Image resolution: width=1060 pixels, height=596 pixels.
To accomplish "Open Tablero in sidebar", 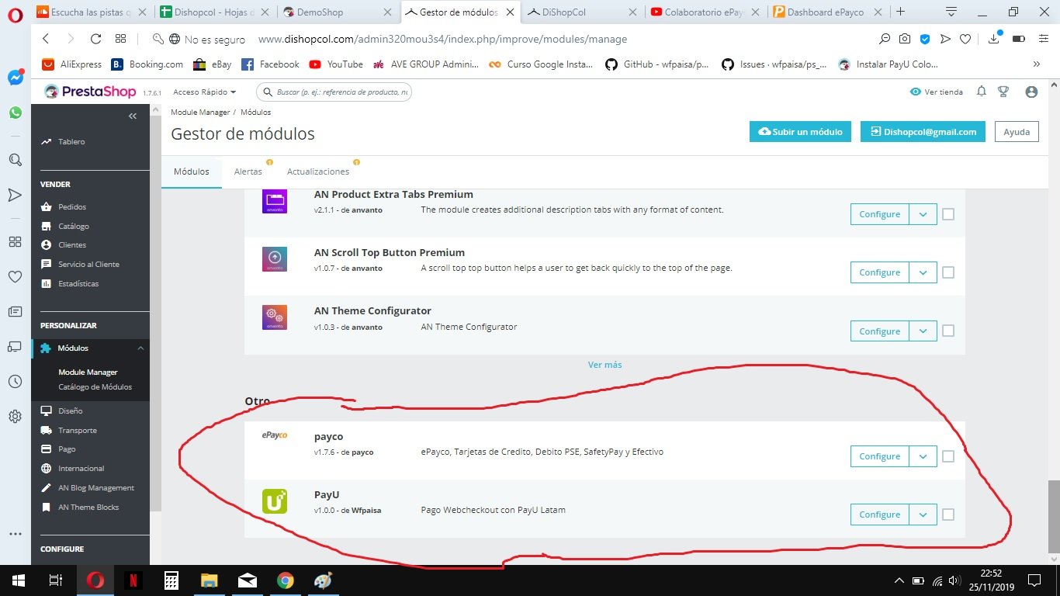I will click(x=71, y=142).
